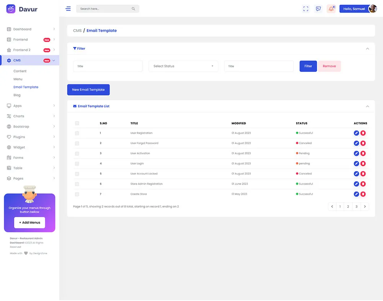Edit the User Registration template
Viewport: 383px width, 301px height.
pos(356,133)
